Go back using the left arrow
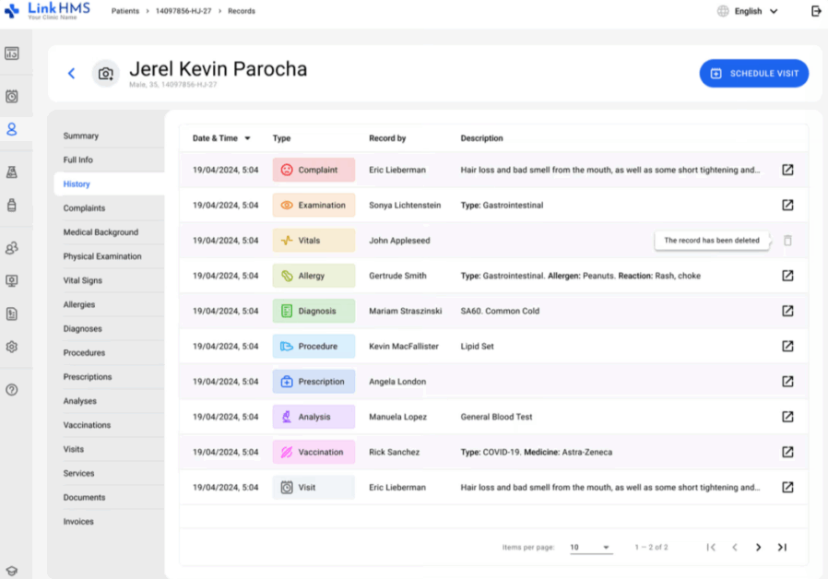This screenshot has width=828, height=579. pyautogui.click(x=71, y=74)
